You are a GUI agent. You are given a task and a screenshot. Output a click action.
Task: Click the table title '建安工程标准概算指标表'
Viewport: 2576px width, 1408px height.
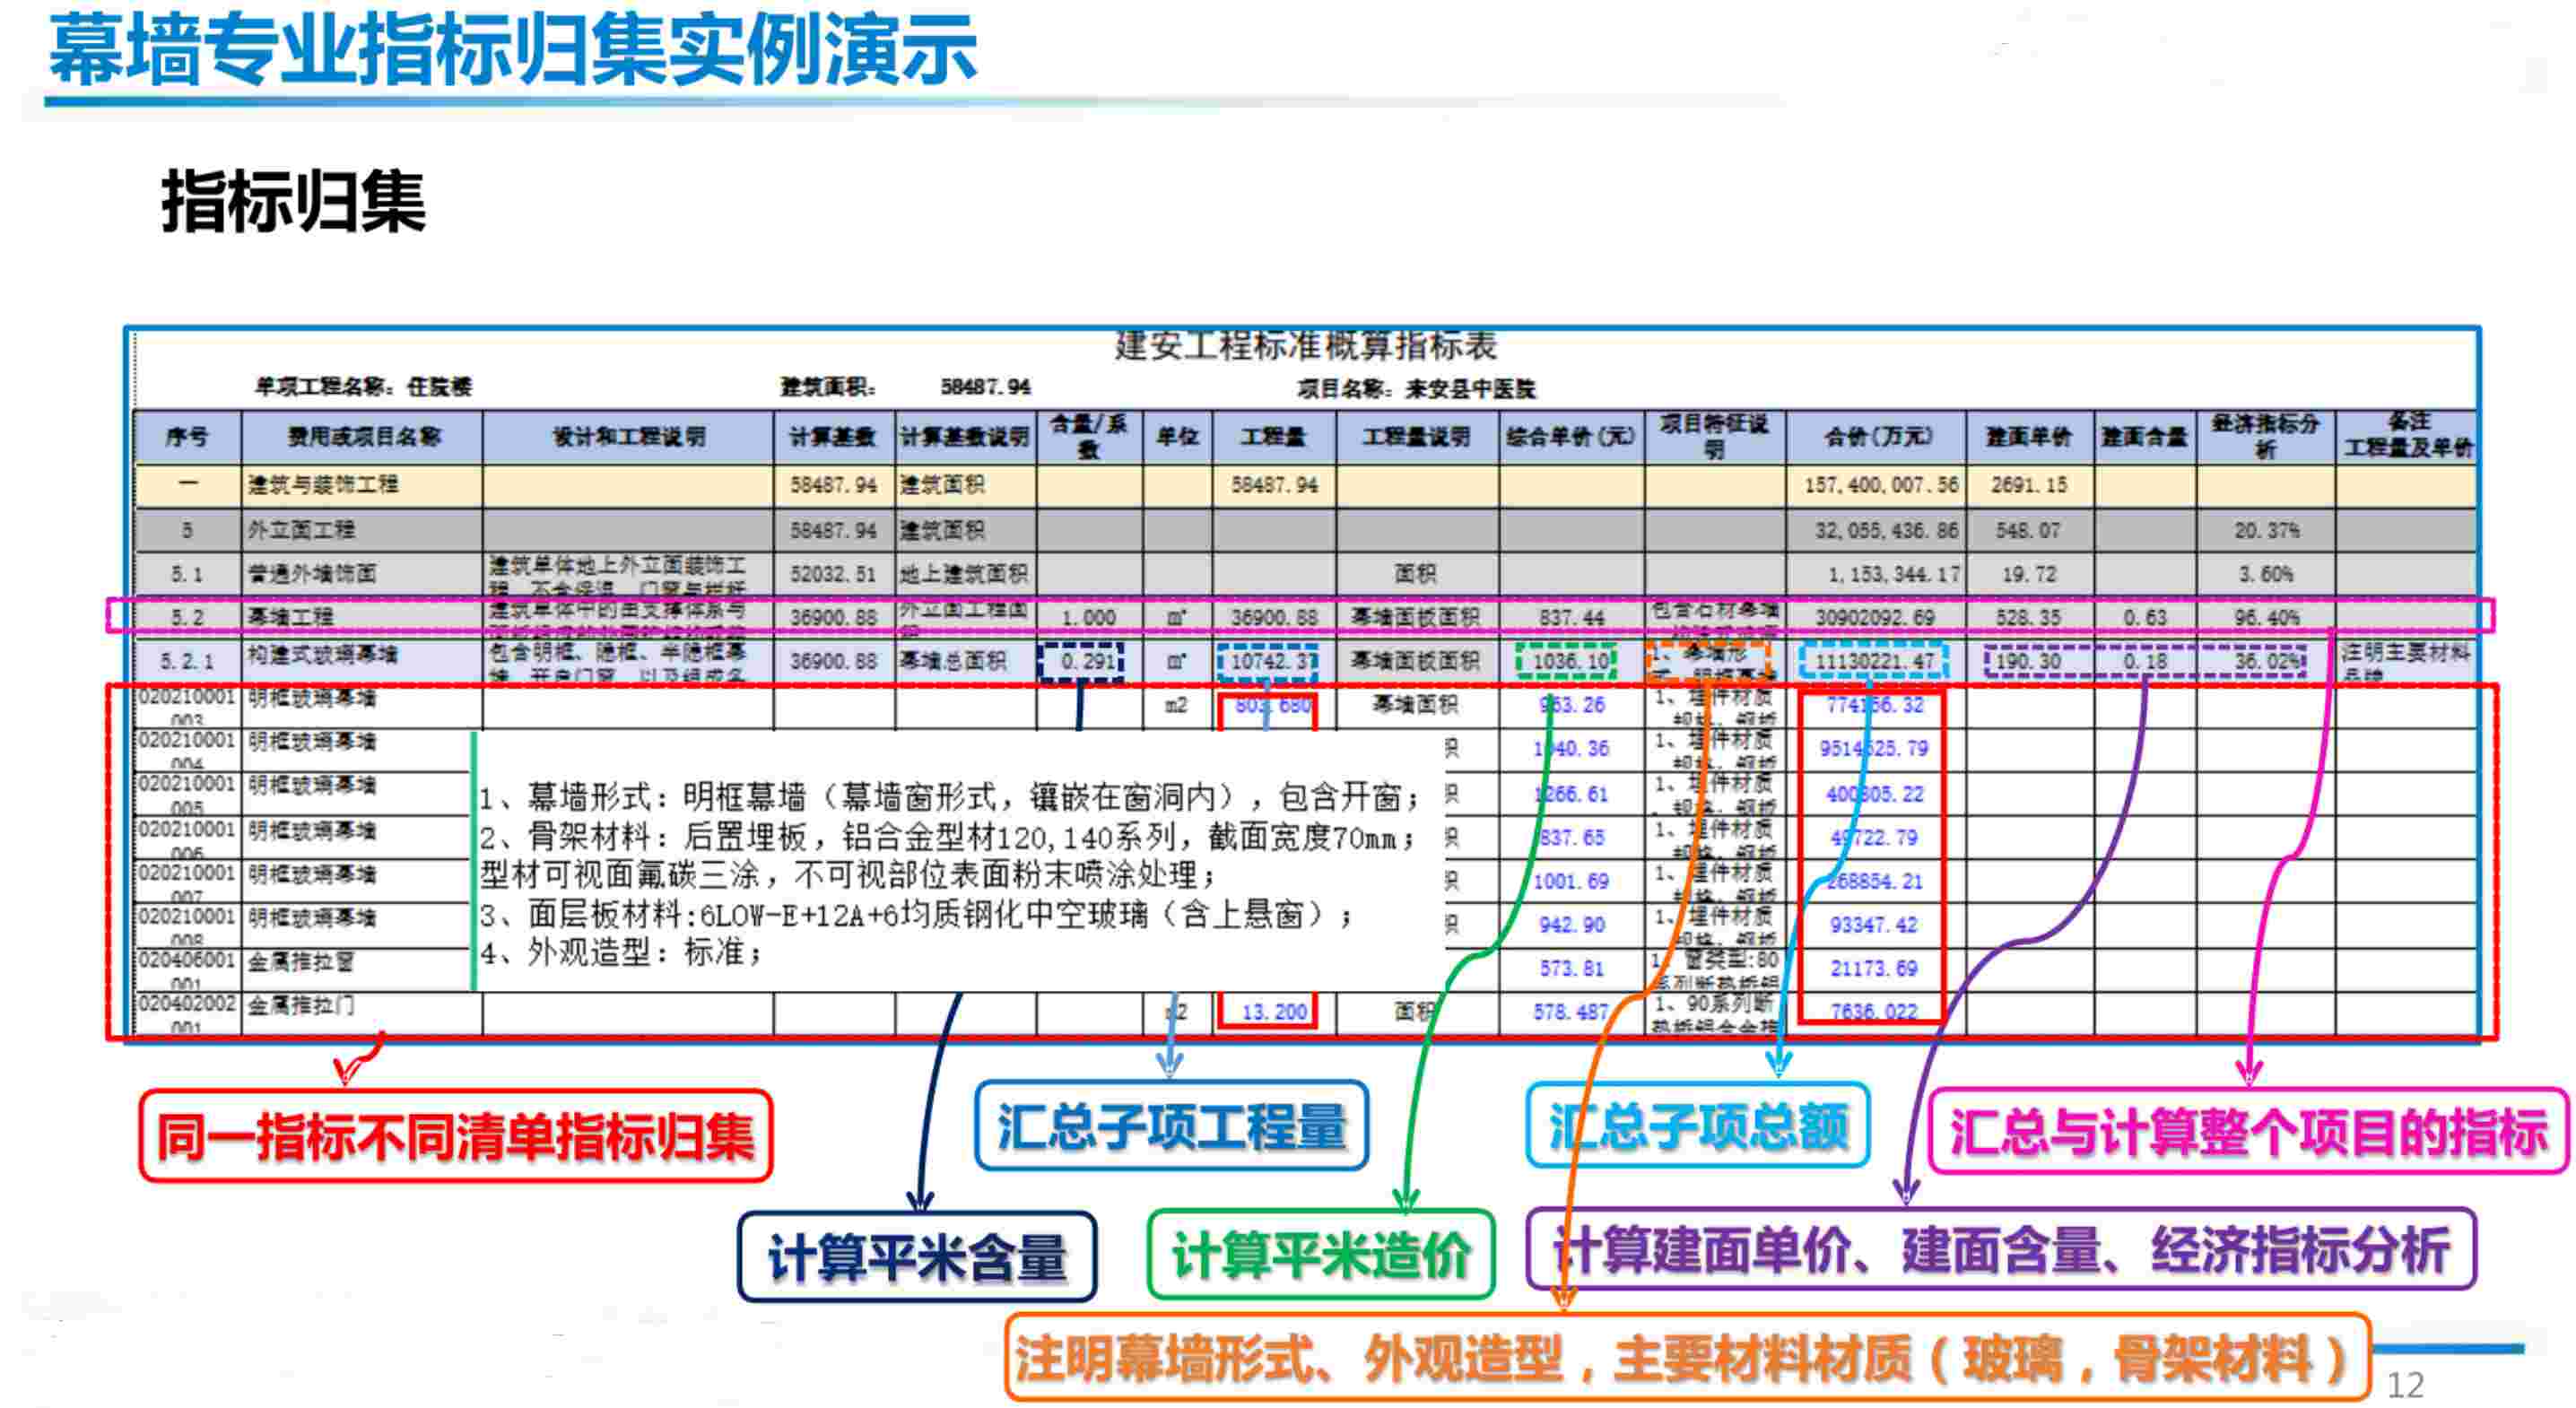coord(1305,346)
